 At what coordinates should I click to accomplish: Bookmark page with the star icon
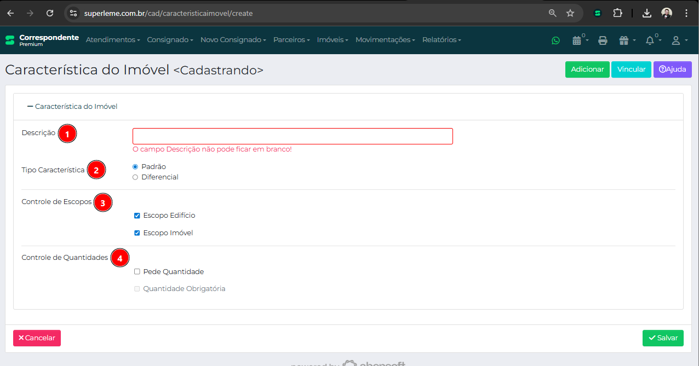click(x=570, y=13)
